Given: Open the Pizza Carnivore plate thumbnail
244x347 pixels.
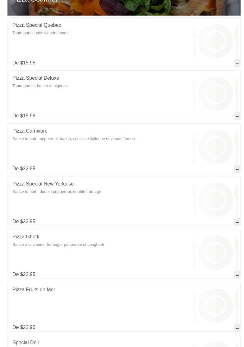Looking at the screenshot, I should [x=215, y=147].
